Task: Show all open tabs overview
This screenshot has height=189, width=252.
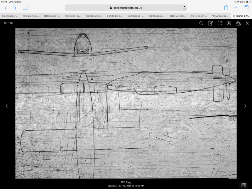Action: point(246,8)
